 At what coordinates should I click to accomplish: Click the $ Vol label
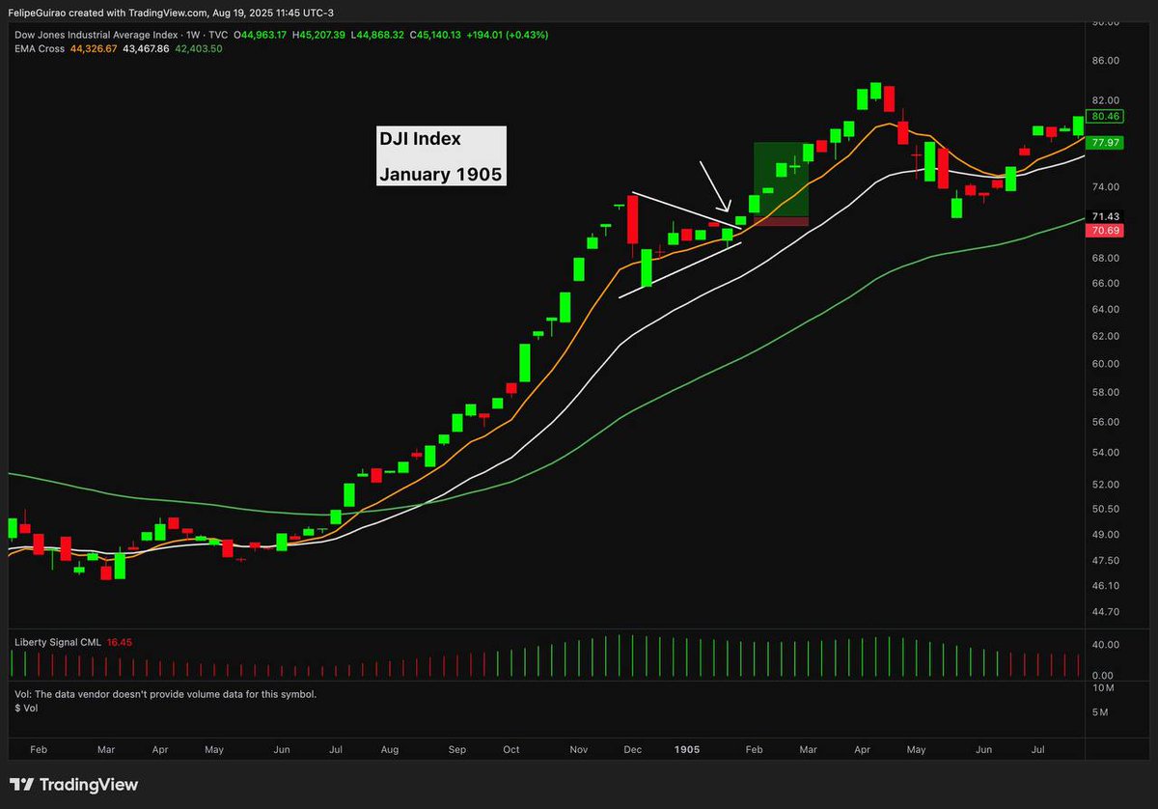[25, 708]
